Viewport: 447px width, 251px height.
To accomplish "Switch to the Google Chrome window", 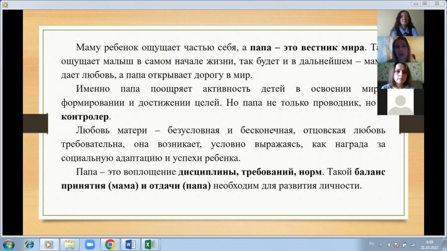I will click(110, 245).
